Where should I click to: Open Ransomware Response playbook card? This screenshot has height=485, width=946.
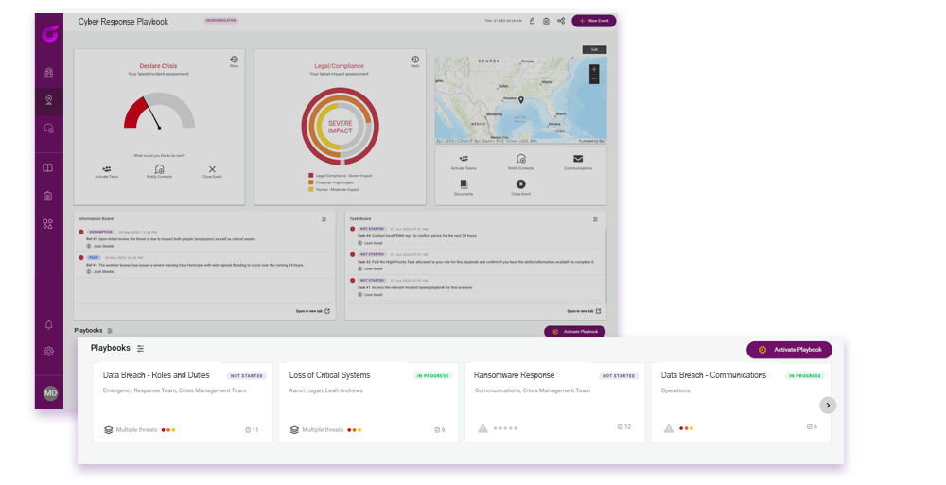point(554,403)
